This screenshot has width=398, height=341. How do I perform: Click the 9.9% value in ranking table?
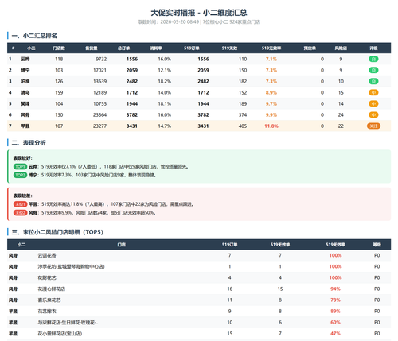click(x=271, y=114)
